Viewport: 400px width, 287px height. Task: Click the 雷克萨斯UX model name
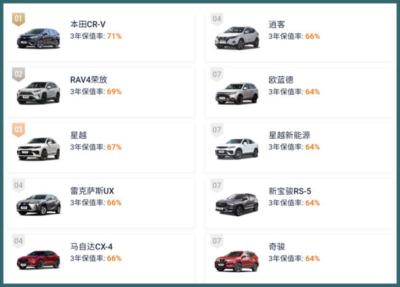tap(92, 191)
